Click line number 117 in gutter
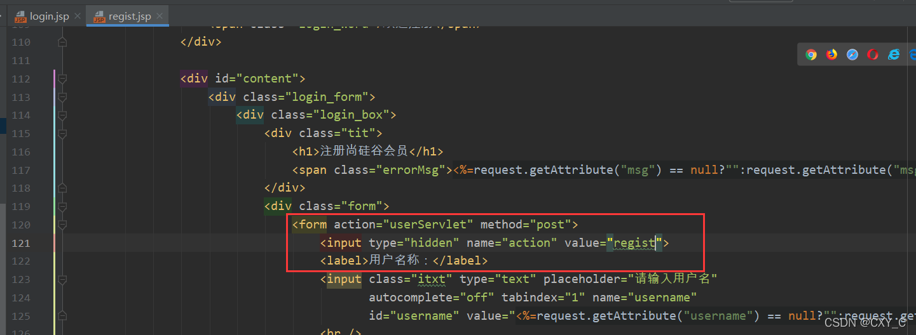The width and height of the screenshot is (916, 335). (21, 170)
